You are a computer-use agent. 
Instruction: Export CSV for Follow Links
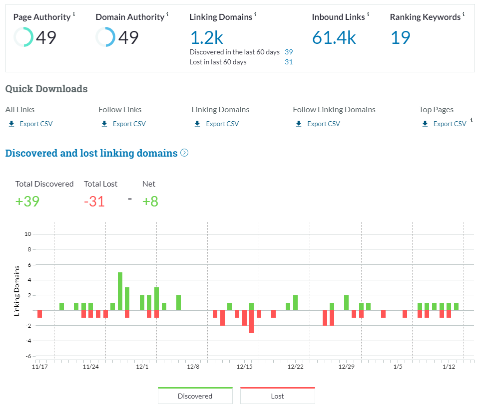pos(129,124)
